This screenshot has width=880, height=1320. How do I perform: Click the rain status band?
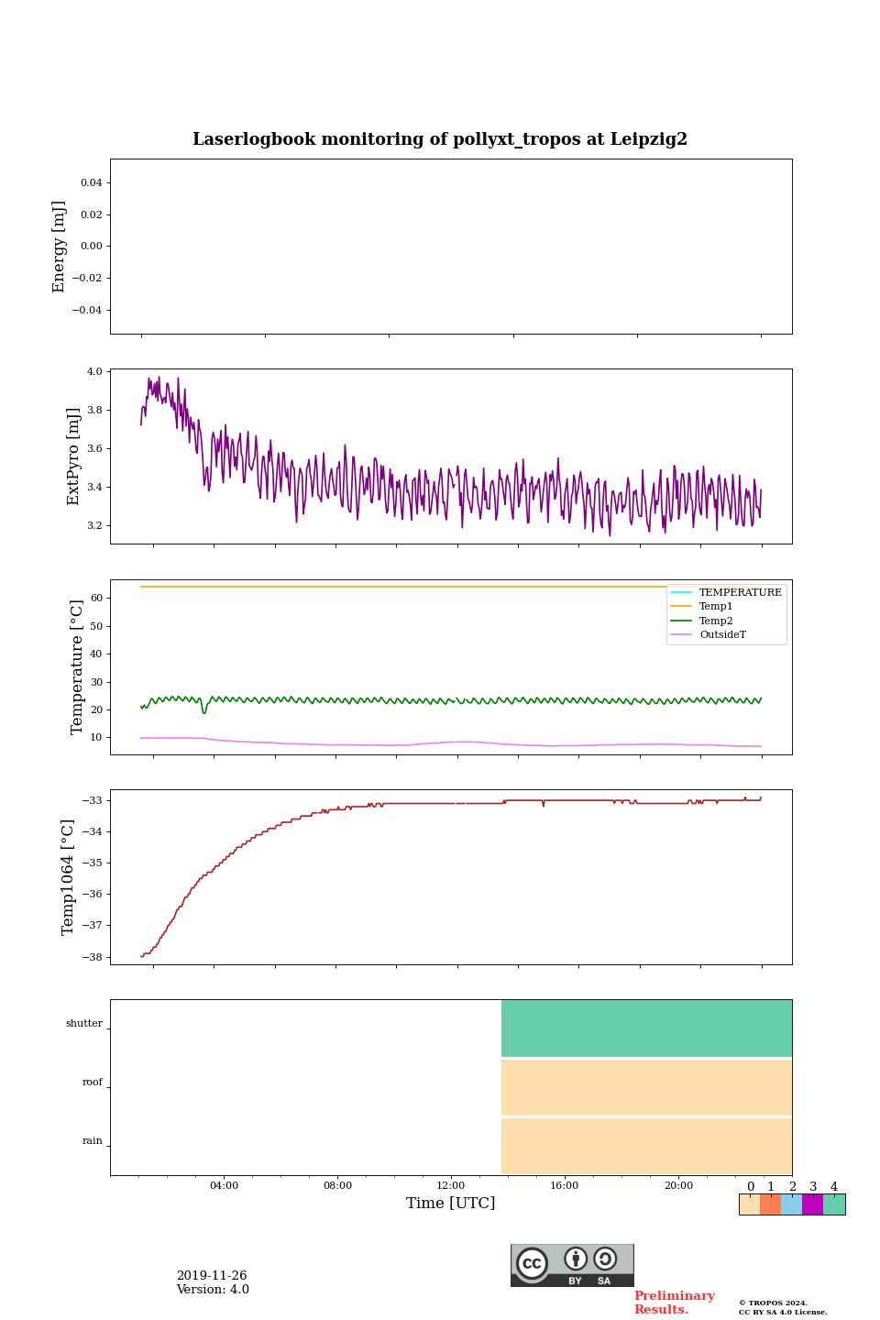(646, 1146)
